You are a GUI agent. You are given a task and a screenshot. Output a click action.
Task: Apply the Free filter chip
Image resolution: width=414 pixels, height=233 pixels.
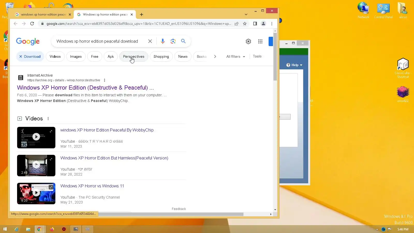95,56
